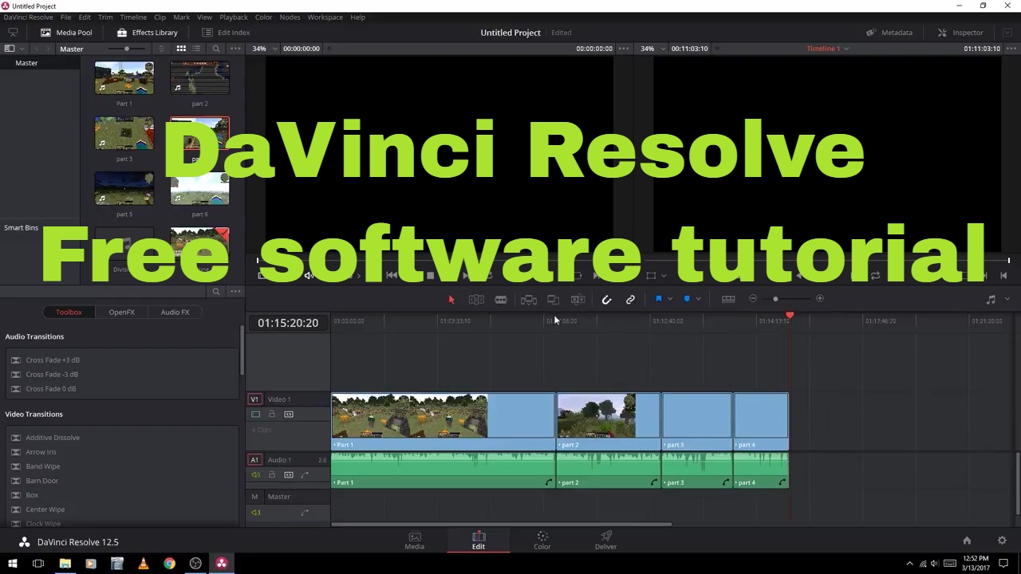Switch media pool to thumbnail grid view
The height and width of the screenshot is (574, 1021).
tap(181, 49)
